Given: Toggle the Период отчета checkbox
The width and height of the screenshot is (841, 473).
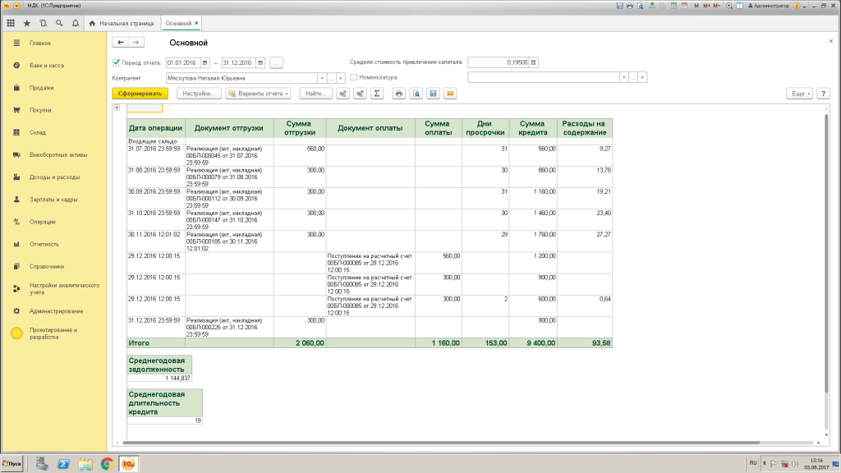Looking at the screenshot, I should point(117,62).
